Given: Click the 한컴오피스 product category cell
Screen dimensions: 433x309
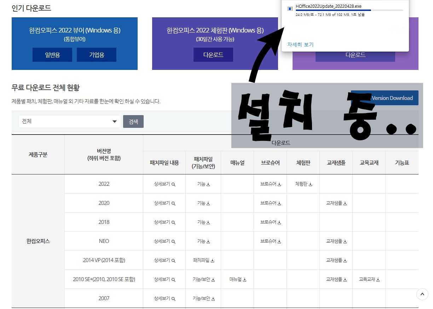Looking at the screenshot, I should point(38,241).
